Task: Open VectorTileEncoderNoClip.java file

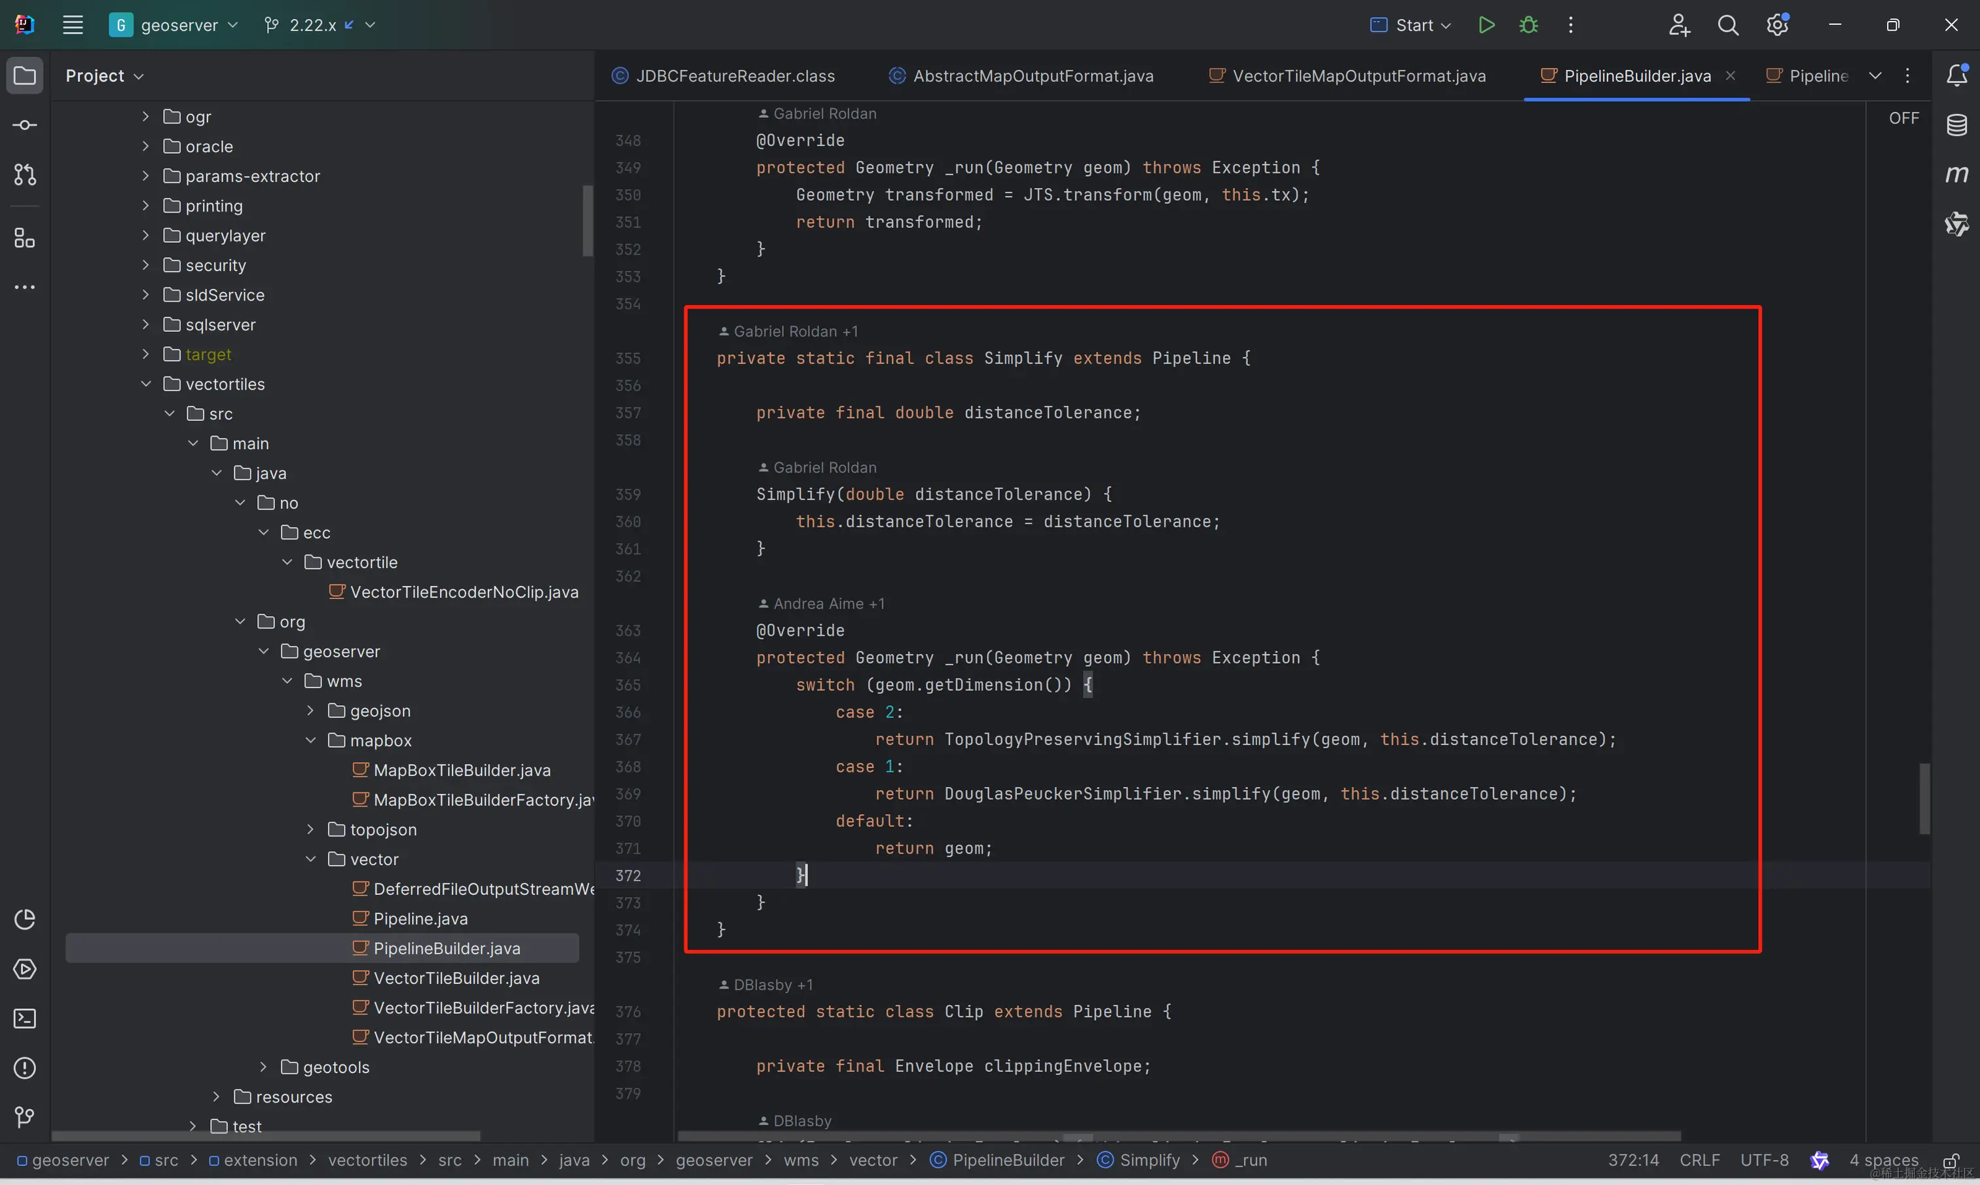Action: point(454,592)
